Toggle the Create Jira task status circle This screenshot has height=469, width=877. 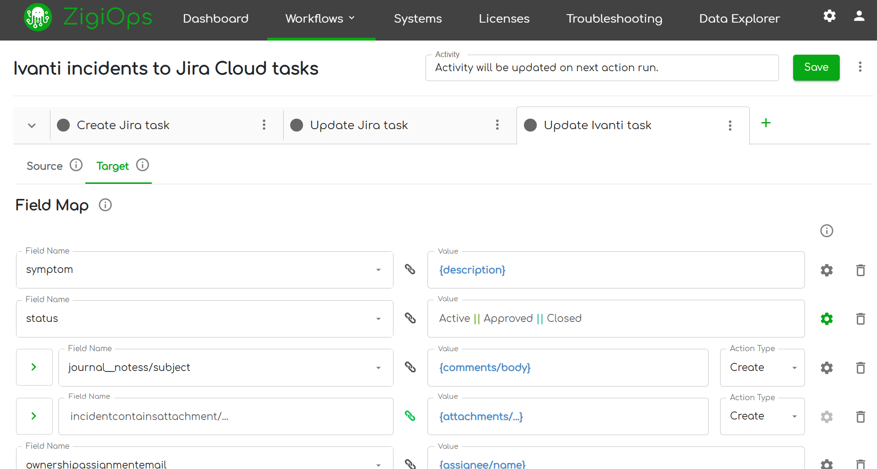pyautogui.click(x=63, y=125)
